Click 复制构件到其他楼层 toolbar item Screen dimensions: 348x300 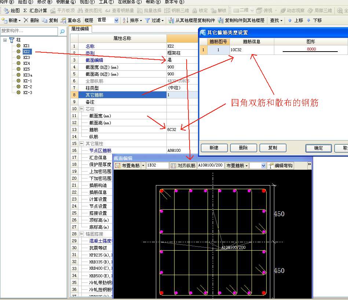[241, 20]
